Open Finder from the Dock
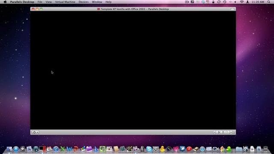 click(9, 149)
